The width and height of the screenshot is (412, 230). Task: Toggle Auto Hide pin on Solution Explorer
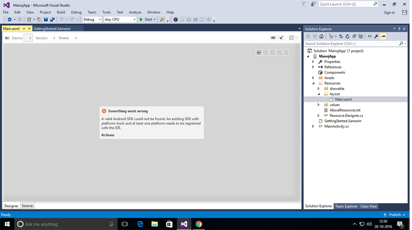coord(399,29)
